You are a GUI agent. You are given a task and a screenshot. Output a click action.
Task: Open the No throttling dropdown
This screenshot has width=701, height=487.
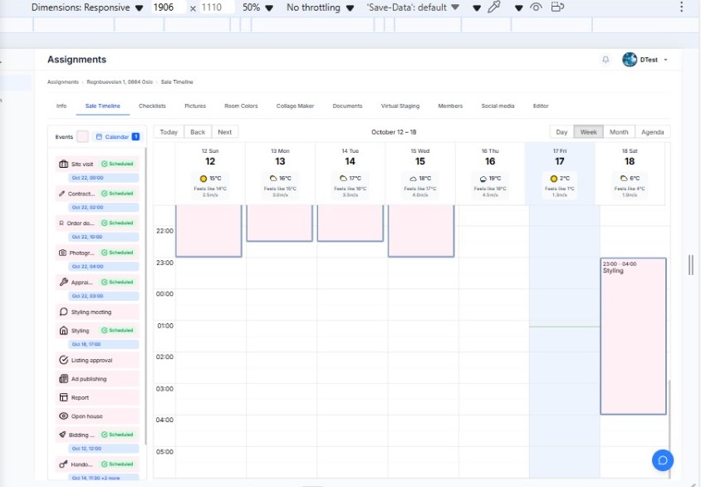click(320, 7)
